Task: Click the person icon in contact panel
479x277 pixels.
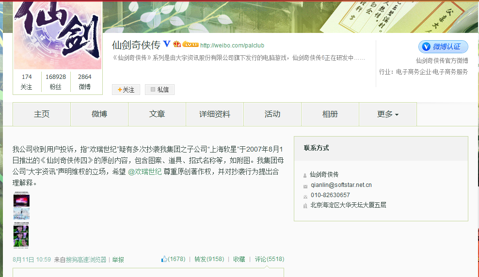Action: pos(305,175)
